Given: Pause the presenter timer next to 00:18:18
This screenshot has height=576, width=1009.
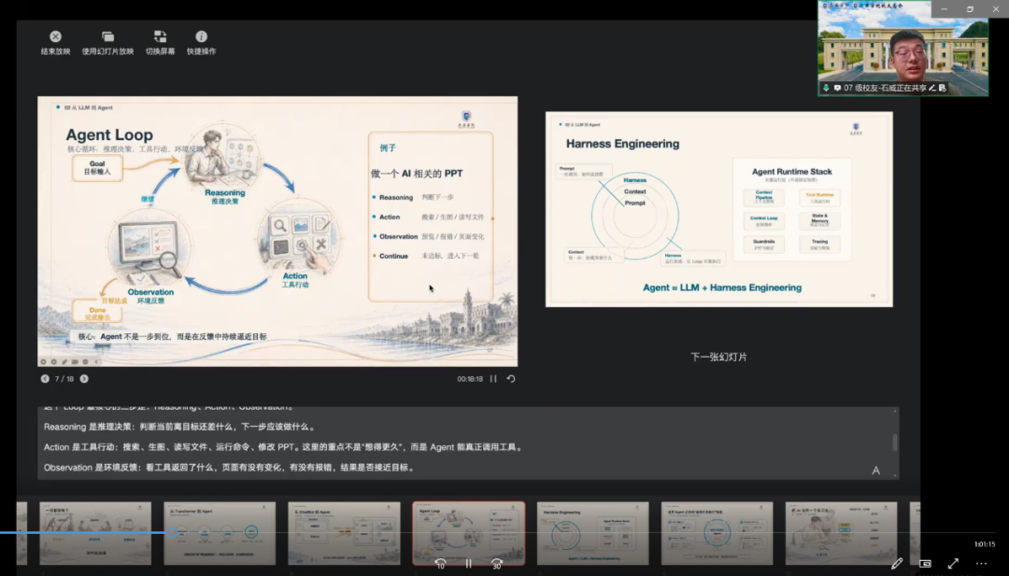Looking at the screenshot, I should pyautogui.click(x=493, y=379).
